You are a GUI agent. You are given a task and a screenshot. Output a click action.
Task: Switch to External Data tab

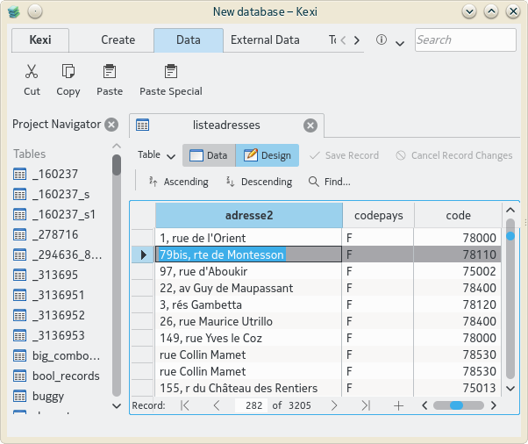click(265, 39)
